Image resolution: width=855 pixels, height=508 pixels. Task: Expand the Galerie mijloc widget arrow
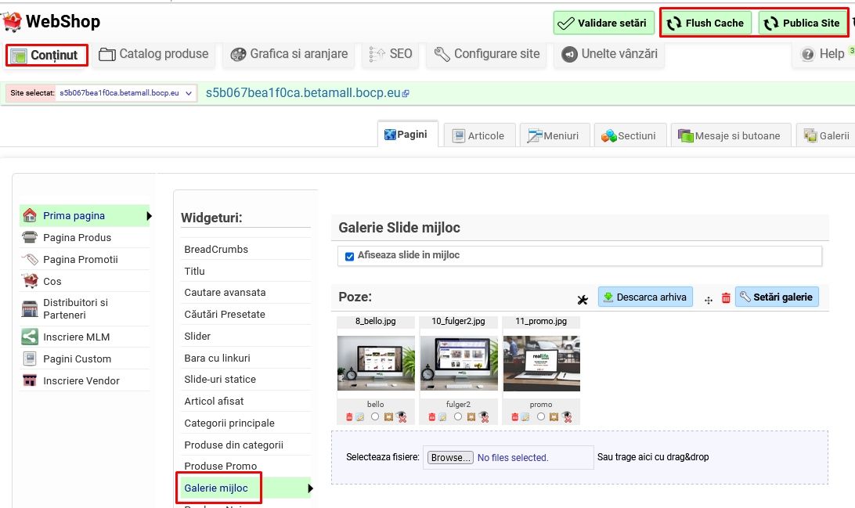pos(310,488)
